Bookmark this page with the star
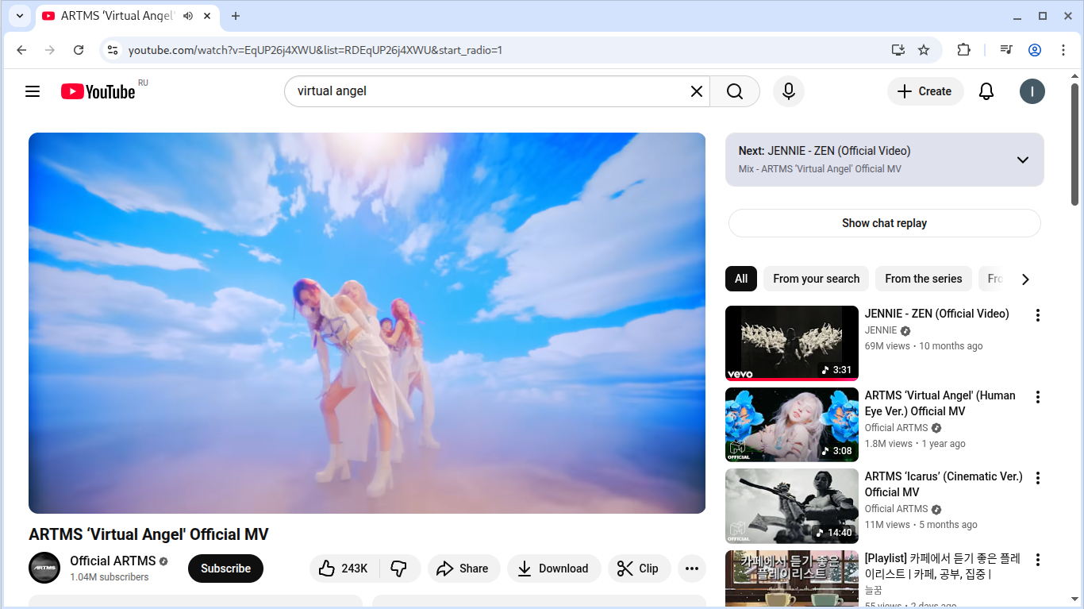Screen dimensions: 1084x609 [x=924, y=50]
